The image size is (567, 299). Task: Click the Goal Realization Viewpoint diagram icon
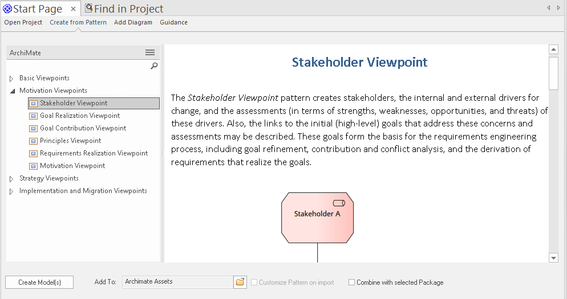(34, 116)
